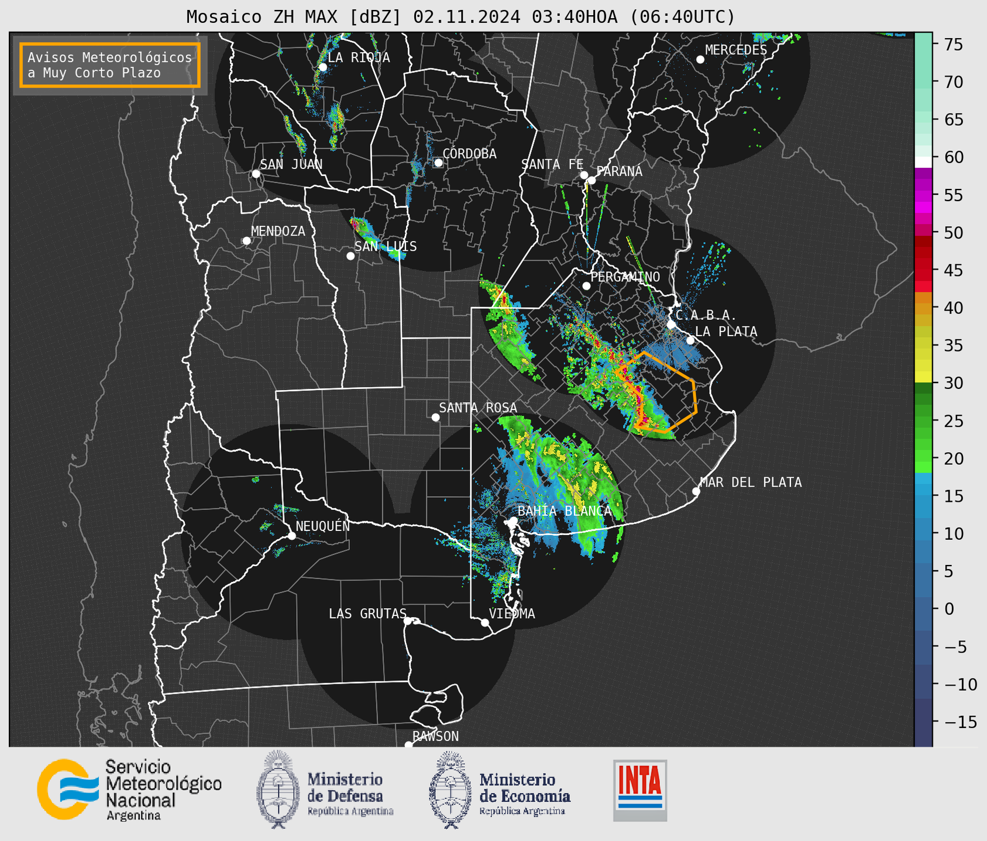Click the green 25 dBZ scale band
The width and height of the screenshot is (987, 841).
[x=923, y=421]
